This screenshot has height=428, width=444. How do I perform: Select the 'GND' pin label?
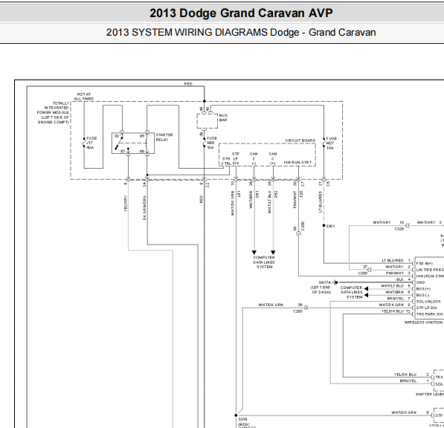tap(420, 282)
